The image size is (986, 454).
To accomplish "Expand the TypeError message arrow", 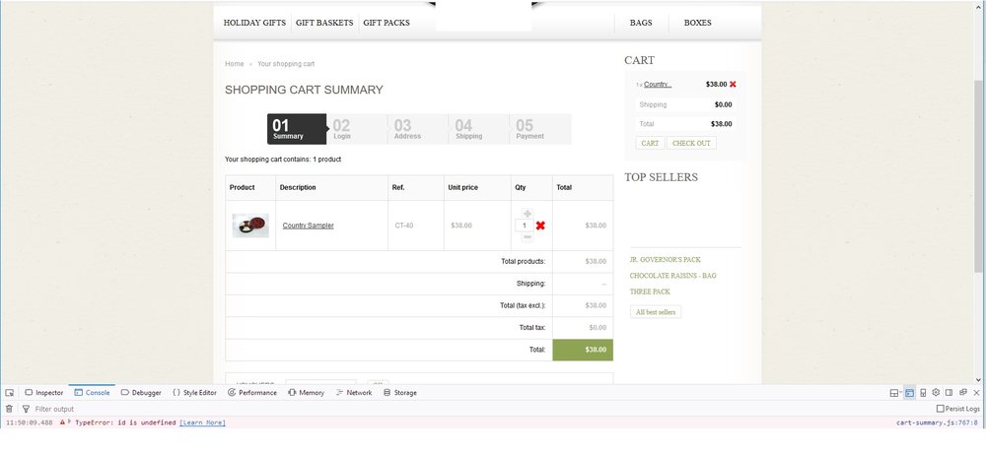I will pos(69,422).
